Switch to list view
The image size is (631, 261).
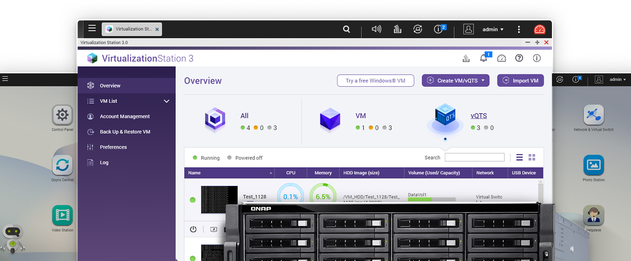pyautogui.click(x=519, y=157)
